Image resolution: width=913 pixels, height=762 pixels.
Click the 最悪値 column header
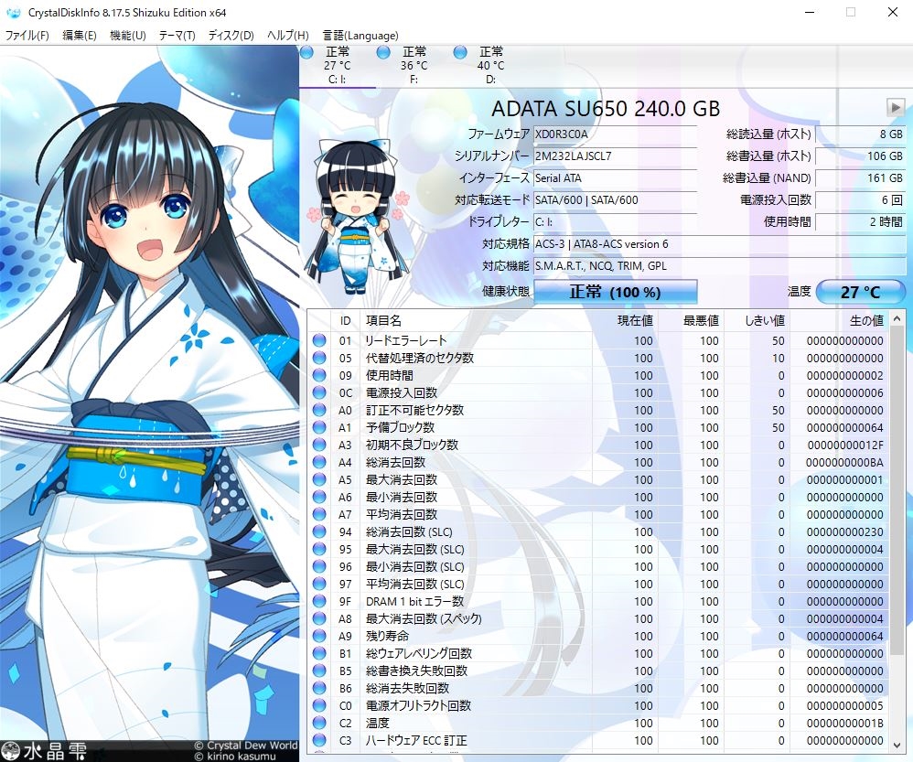click(x=692, y=321)
